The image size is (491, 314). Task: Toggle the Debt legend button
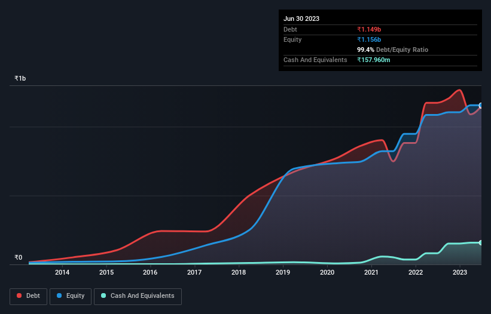[28, 296]
